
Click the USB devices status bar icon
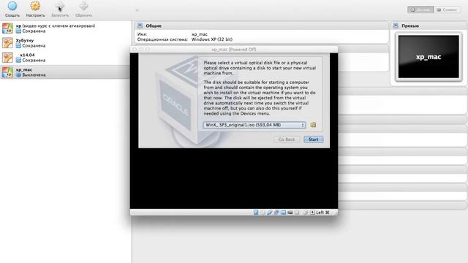270,213
